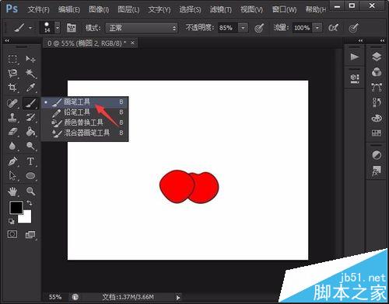Open the 文件(F) menu

38,10
